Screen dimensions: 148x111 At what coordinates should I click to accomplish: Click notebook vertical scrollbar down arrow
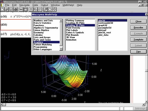(146, 102)
